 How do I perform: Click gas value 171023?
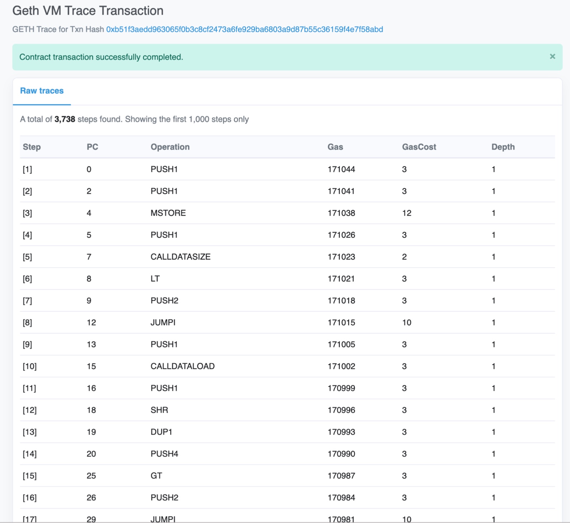pyautogui.click(x=341, y=257)
